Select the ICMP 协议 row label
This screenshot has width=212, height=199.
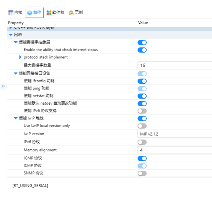coord(33,165)
